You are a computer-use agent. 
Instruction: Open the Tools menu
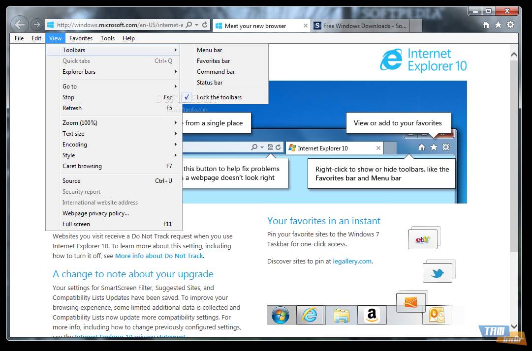pyautogui.click(x=107, y=38)
